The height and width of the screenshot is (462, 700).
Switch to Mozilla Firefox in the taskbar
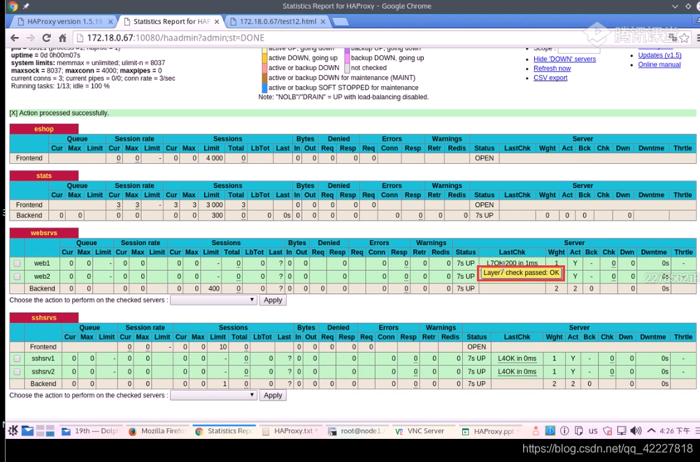click(x=157, y=431)
